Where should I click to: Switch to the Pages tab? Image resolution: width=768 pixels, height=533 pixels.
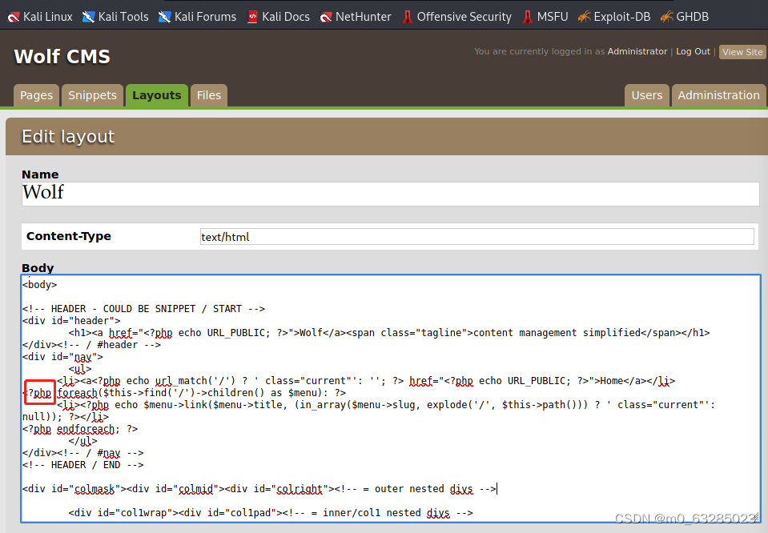click(x=36, y=95)
